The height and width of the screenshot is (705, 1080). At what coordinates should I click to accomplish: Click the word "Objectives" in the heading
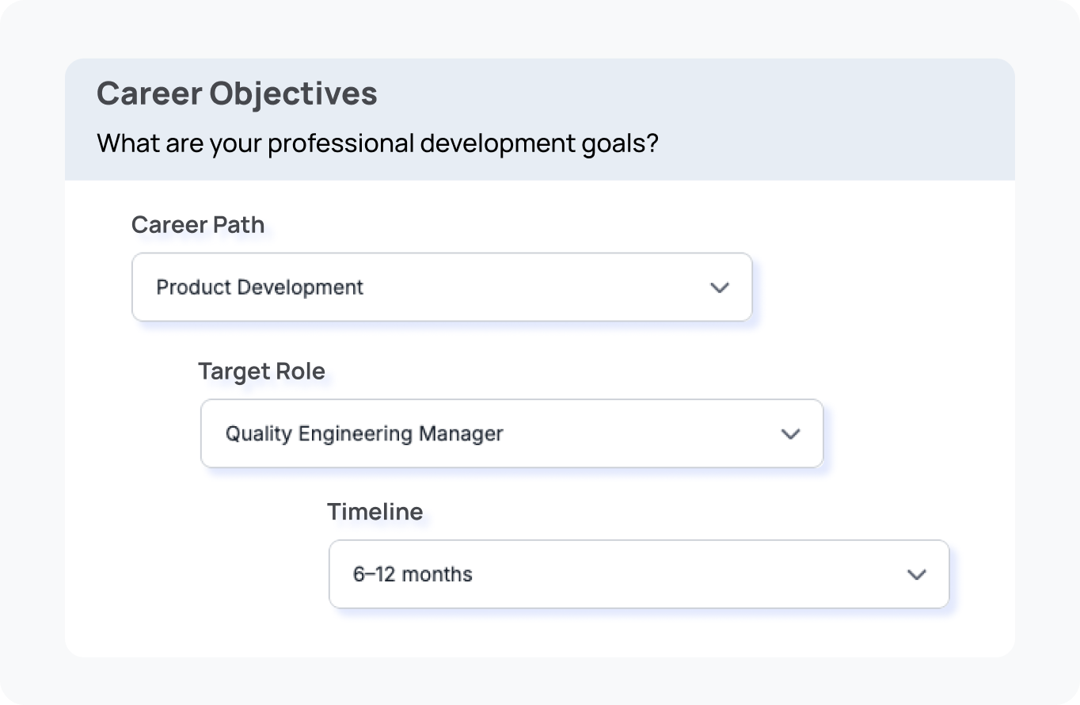pyautogui.click(x=293, y=93)
